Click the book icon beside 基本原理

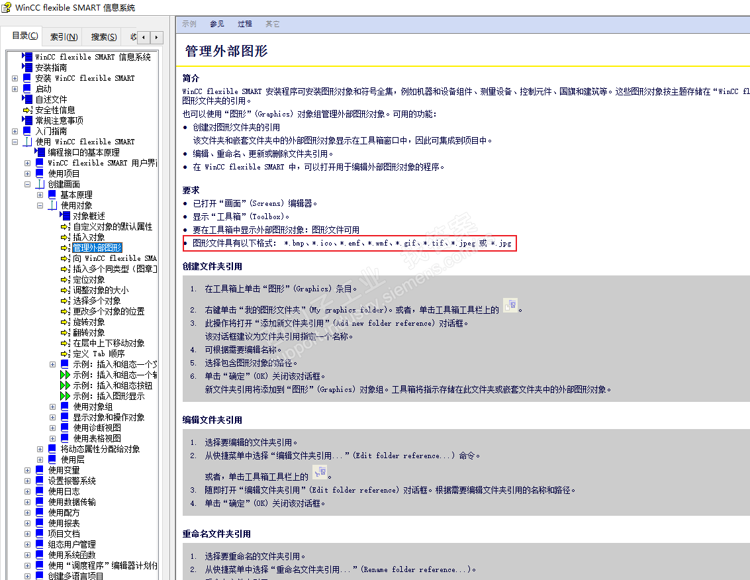(x=52, y=195)
